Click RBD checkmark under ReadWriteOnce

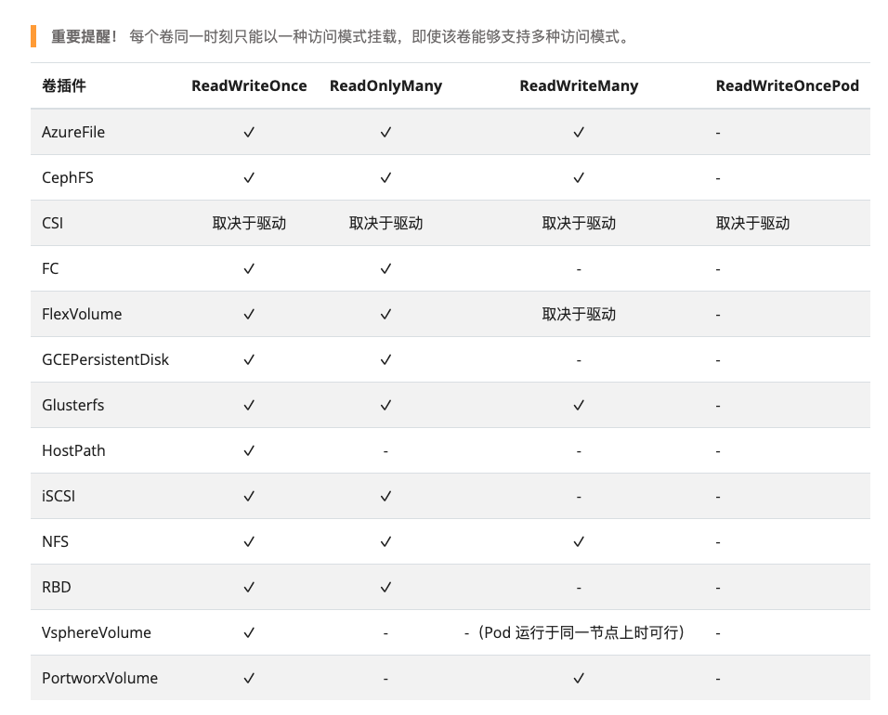pos(249,588)
